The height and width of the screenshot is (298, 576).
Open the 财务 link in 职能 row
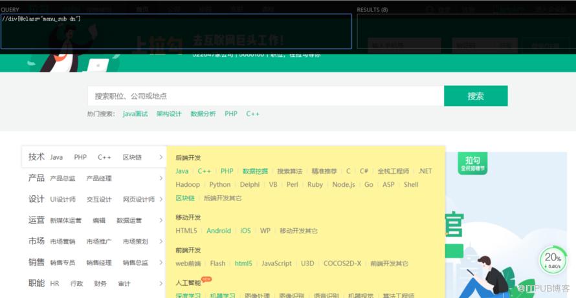[100, 284]
